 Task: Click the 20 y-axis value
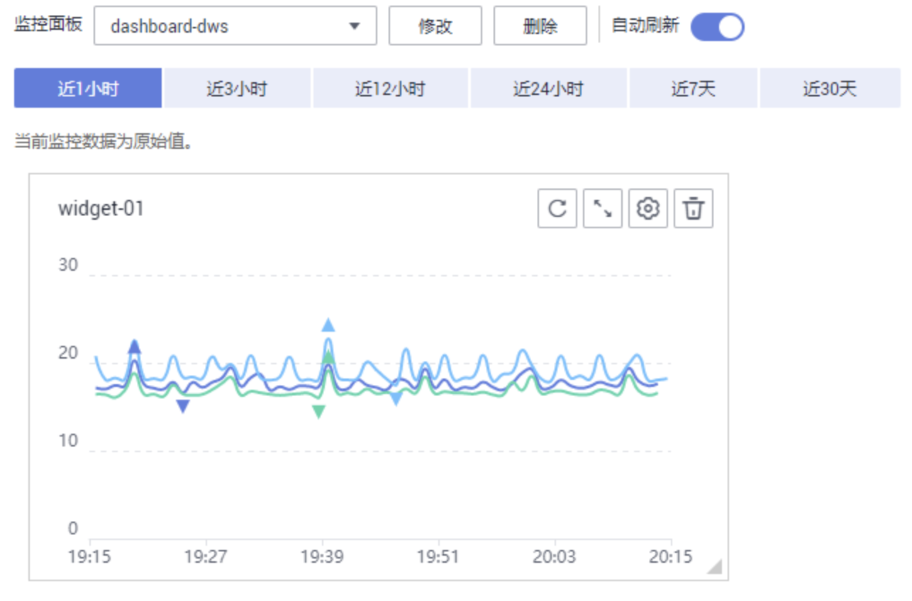click(x=68, y=354)
